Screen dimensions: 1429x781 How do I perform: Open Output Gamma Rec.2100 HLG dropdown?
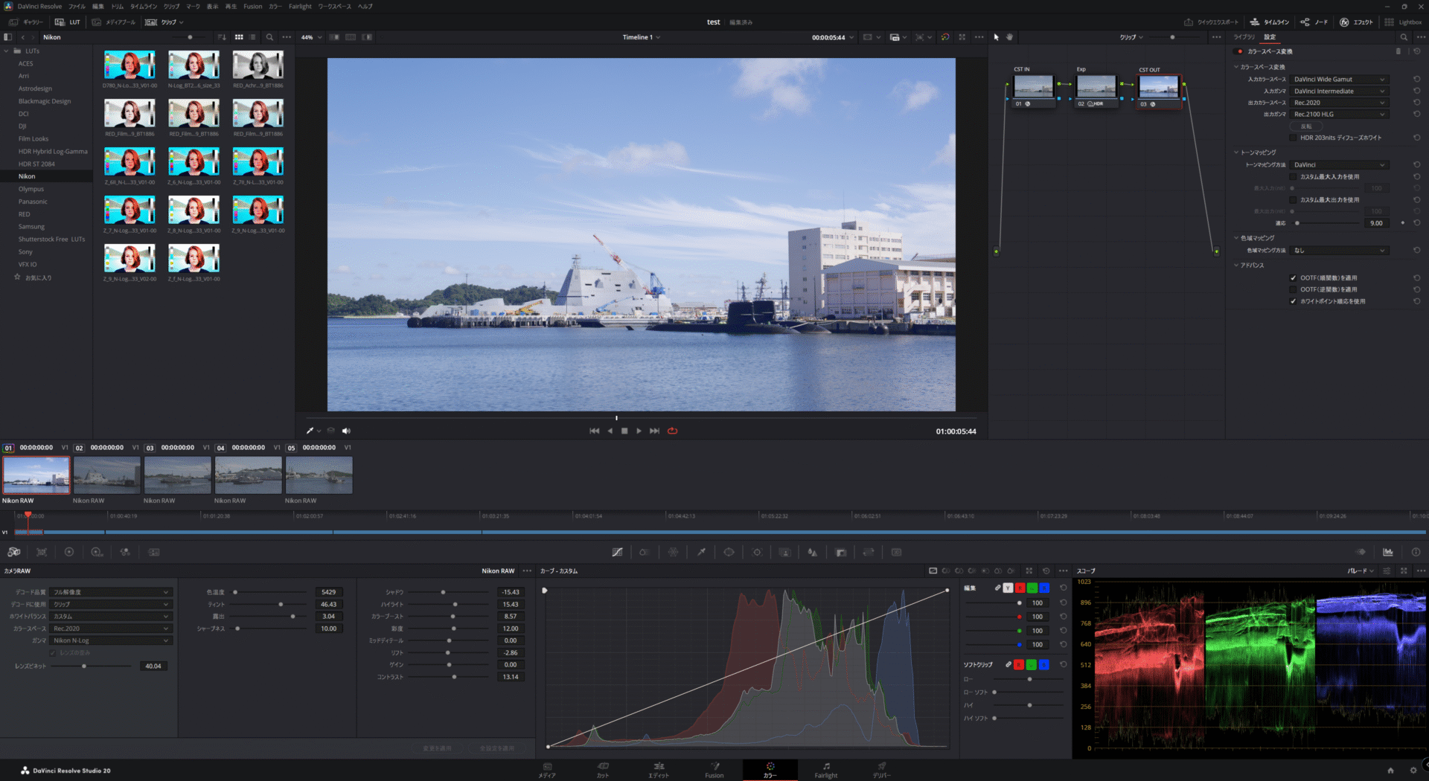click(x=1340, y=115)
